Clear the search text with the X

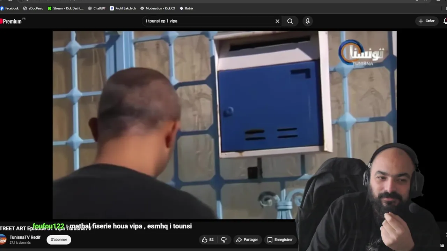click(277, 21)
